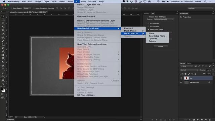Click Quick Mask mode icon
Viewport: 215px width, 121px height.
pyautogui.click(x=3, y=94)
